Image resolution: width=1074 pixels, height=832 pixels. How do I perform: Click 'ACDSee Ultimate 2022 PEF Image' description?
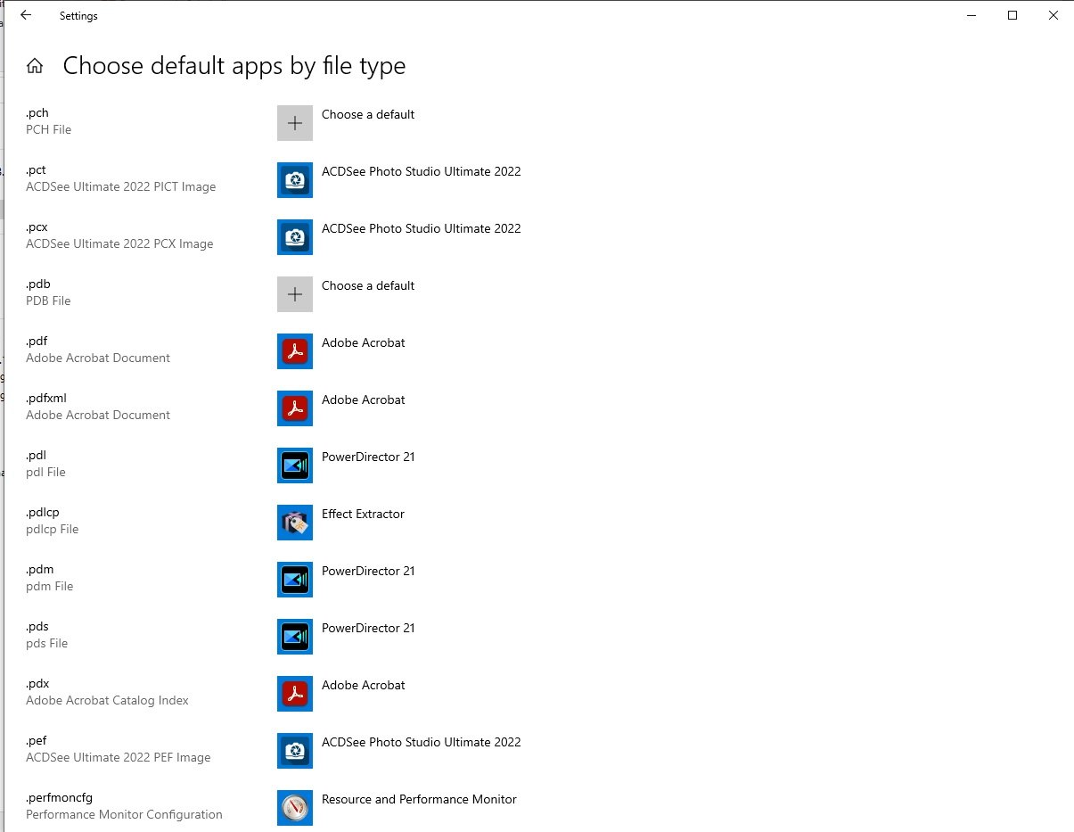[x=119, y=757]
